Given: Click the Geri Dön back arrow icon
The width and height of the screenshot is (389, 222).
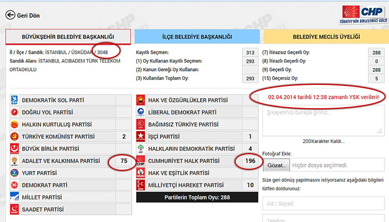Looking at the screenshot, I should point(10,16).
